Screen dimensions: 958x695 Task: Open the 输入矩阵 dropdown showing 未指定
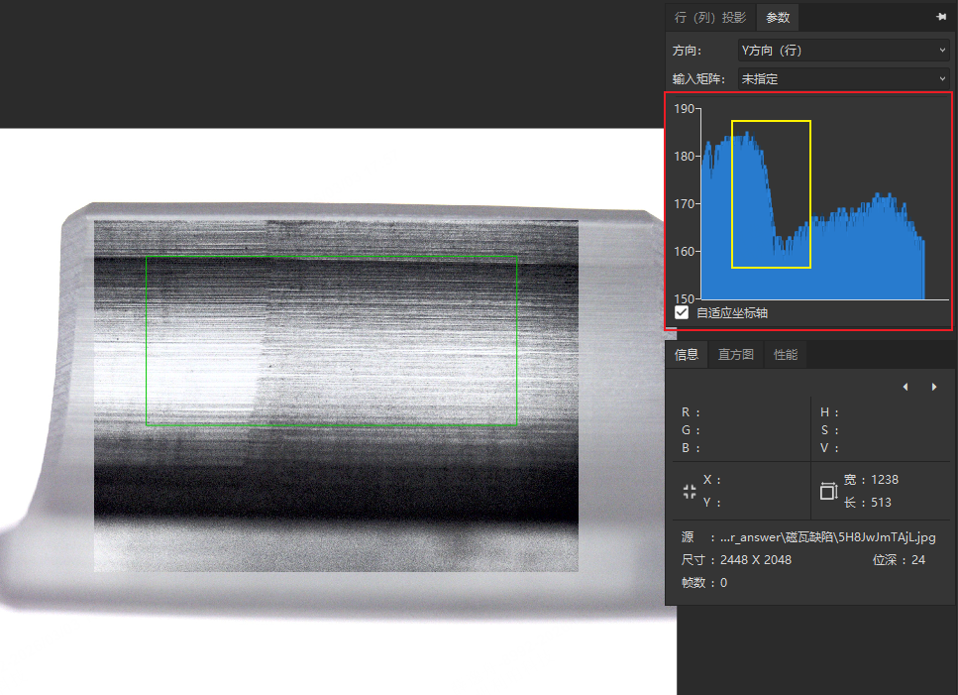pyautogui.click(x=844, y=78)
